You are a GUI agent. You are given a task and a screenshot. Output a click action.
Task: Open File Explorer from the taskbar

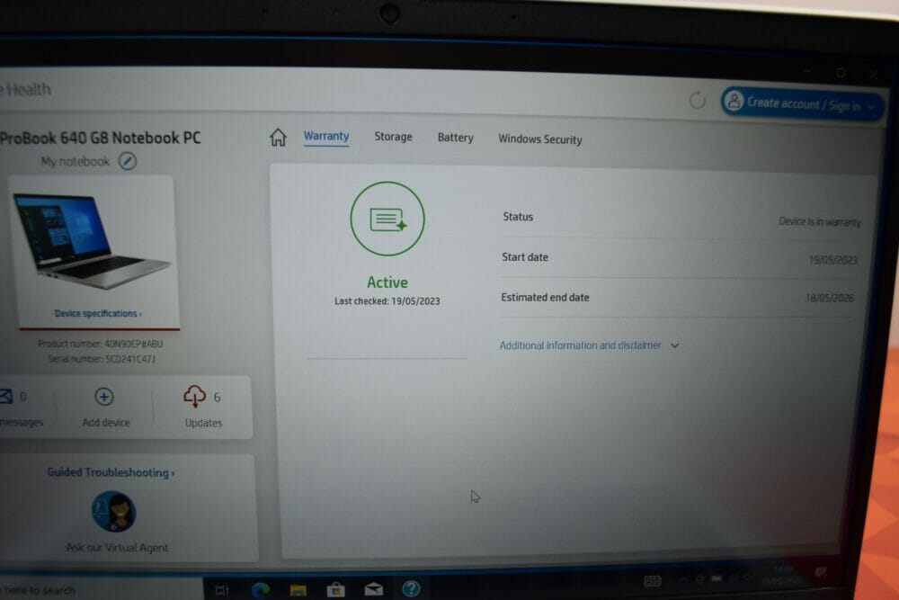[298, 590]
